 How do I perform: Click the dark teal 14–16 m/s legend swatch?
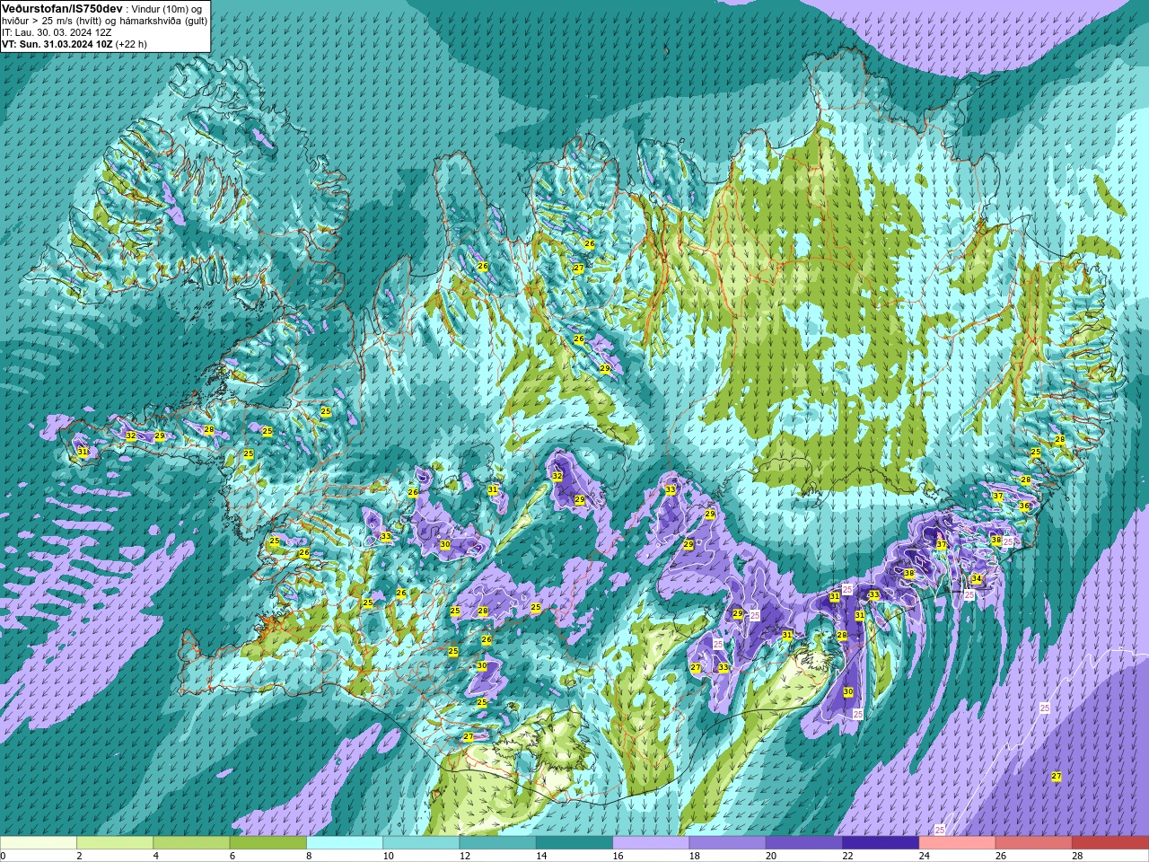click(x=574, y=843)
